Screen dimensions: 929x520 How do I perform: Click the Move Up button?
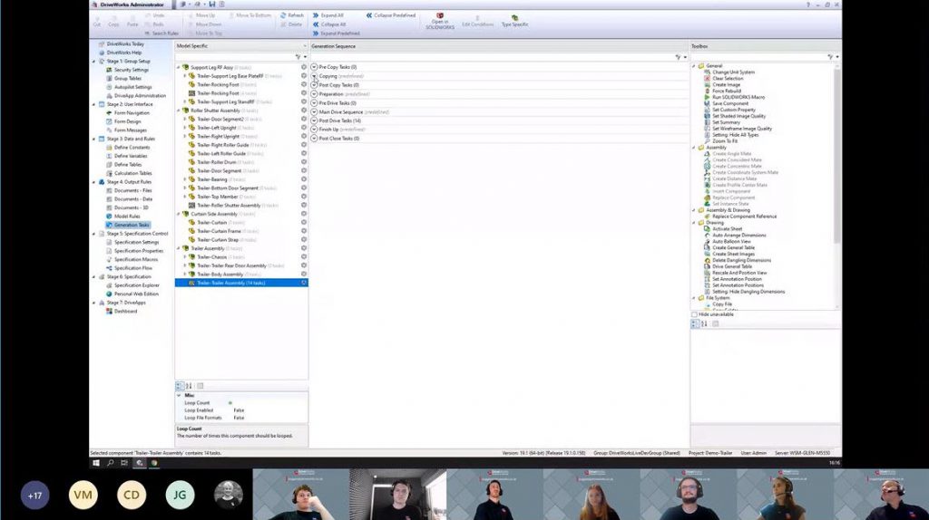tap(201, 15)
